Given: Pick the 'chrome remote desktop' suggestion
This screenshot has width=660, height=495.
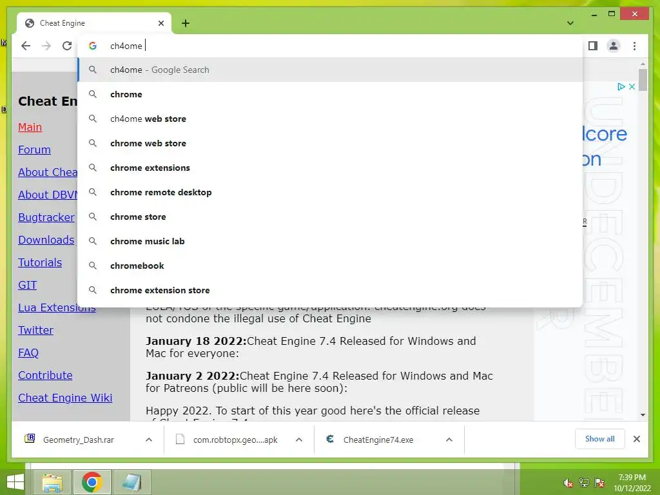Looking at the screenshot, I should click(x=331, y=192).
